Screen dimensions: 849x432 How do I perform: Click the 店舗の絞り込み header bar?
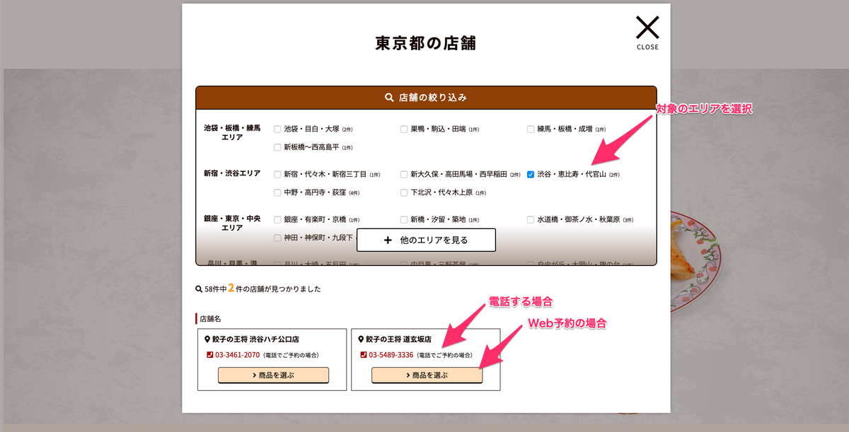click(426, 98)
